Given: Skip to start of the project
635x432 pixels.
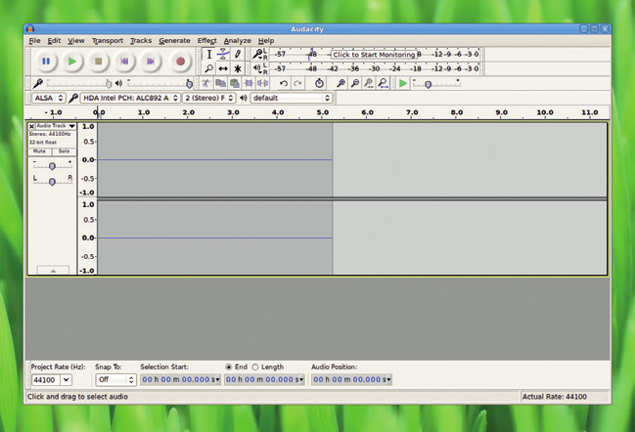Looking at the screenshot, I should 124,62.
